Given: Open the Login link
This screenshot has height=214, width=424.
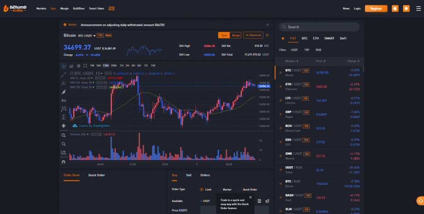Looking at the screenshot, I should click(357, 9).
